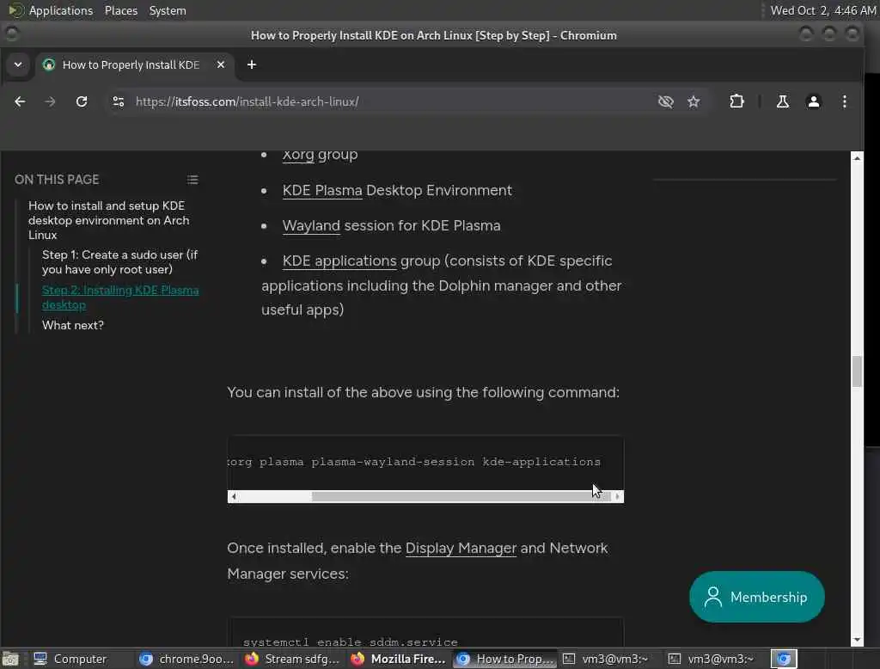Expand the tab search dropdown

click(x=18, y=64)
